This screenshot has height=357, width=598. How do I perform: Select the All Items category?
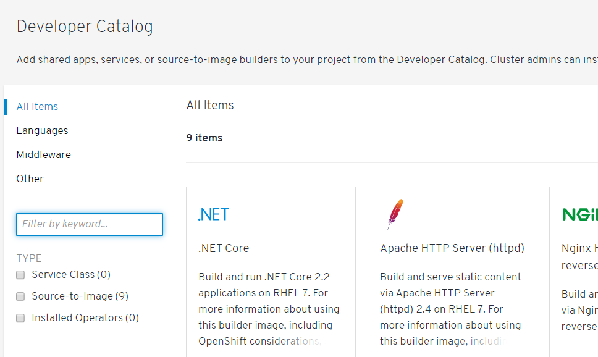(x=37, y=106)
